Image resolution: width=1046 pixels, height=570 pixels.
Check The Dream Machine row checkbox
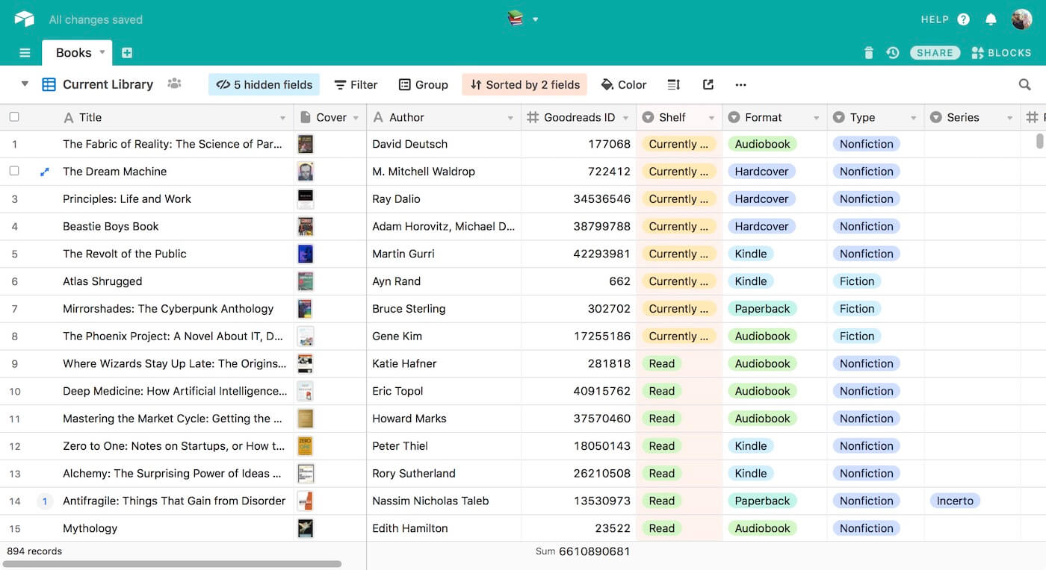coord(14,171)
